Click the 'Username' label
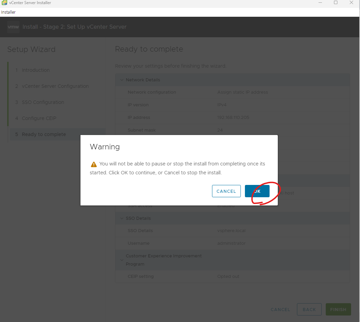The image size is (360, 322). pyautogui.click(x=138, y=243)
